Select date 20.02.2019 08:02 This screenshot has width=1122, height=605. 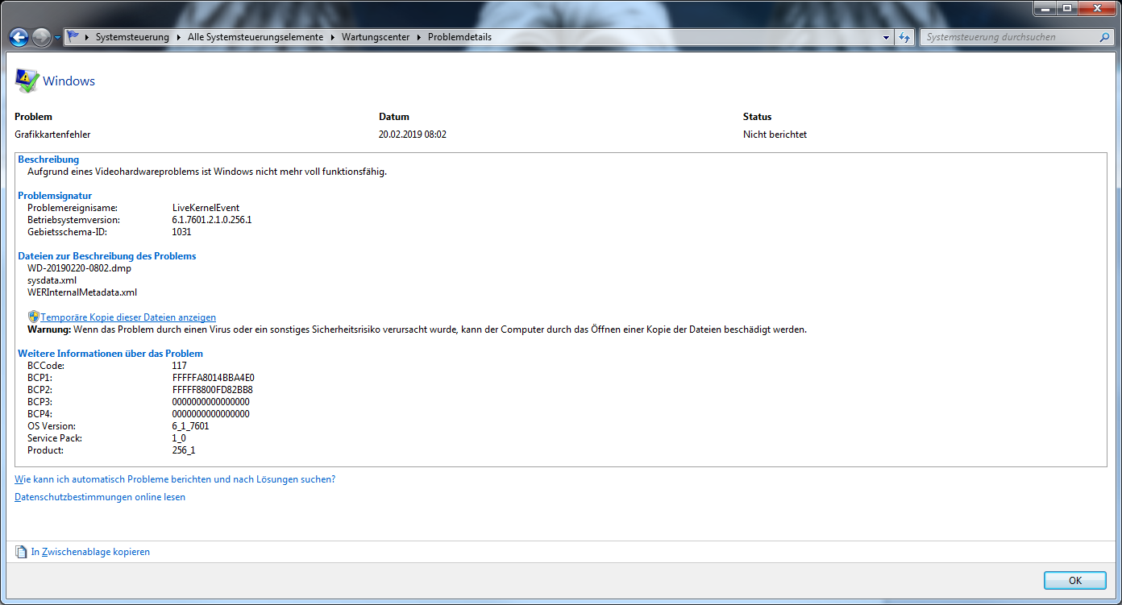(x=412, y=135)
